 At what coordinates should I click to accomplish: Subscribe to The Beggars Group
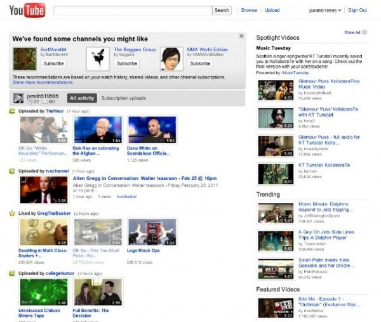[x=127, y=63]
